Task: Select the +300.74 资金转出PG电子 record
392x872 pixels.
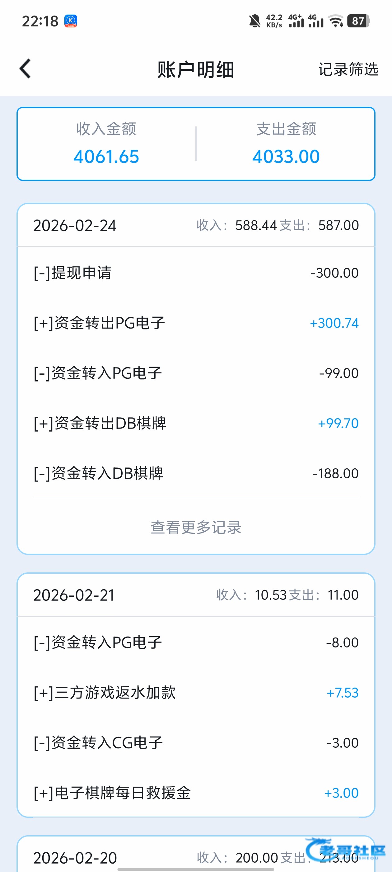Action: pyautogui.click(x=196, y=323)
